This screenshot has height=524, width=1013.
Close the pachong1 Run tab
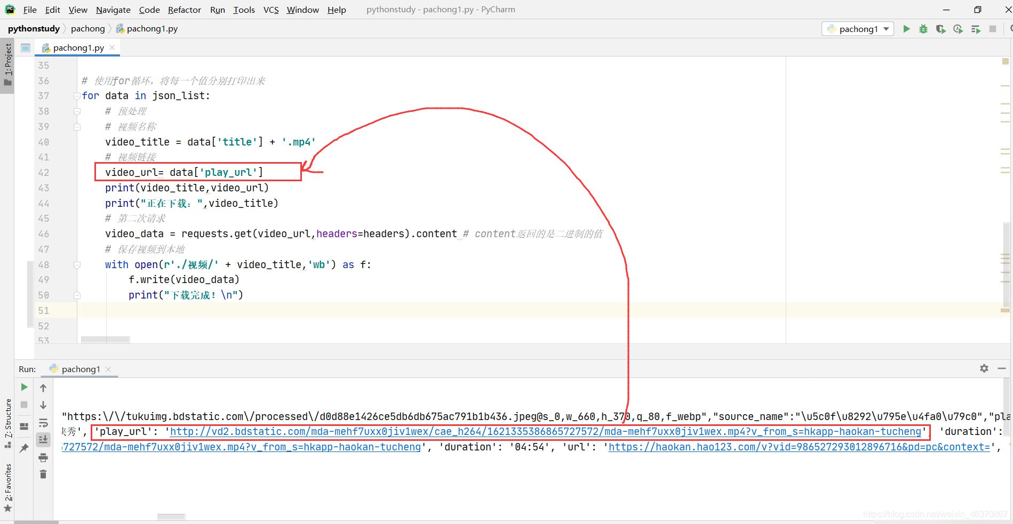click(108, 369)
